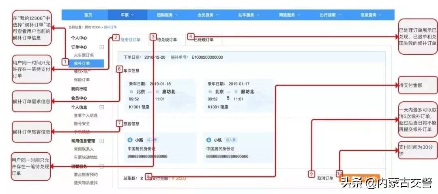Image resolution: width=438 pixels, height=194 pixels.
Task: Switch to the 待兑现订单 tab
Action: point(167,40)
